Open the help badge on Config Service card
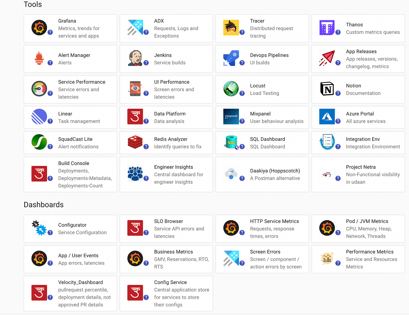Screen dimensions: 409x315 click(x=146, y=297)
